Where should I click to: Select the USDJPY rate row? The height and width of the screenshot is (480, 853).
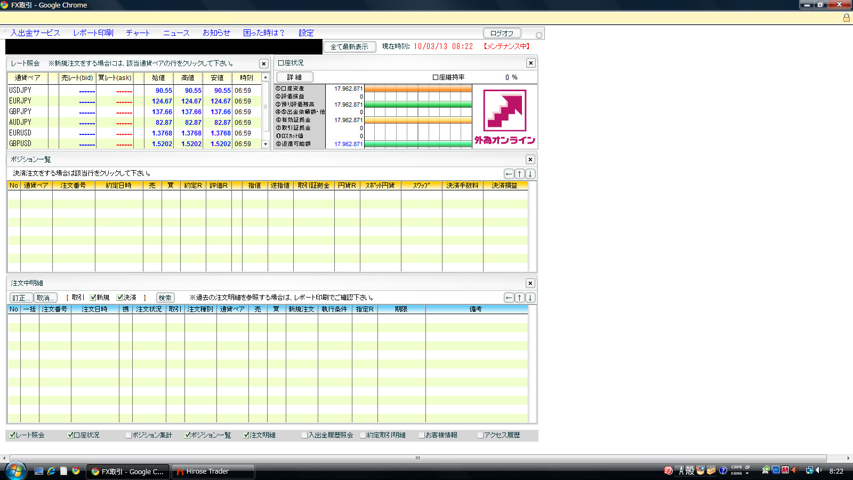(x=135, y=91)
